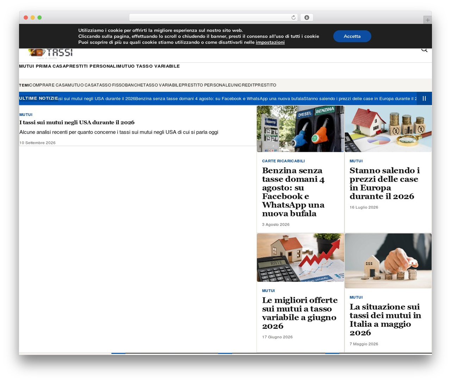Viewport: 451px width, 382px height.
Task: Click the date 16 Luglio 2026
Action: tap(364, 207)
